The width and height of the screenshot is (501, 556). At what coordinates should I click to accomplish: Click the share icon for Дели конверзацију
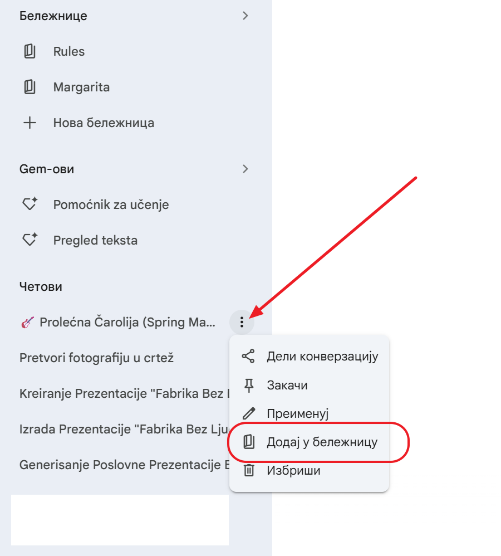(248, 357)
